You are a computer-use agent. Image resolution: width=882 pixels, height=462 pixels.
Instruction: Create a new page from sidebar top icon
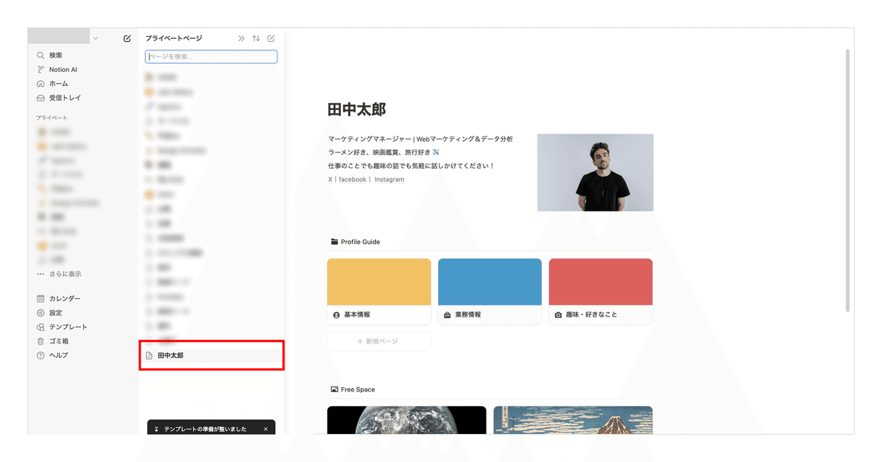pyautogui.click(x=127, y=38)
